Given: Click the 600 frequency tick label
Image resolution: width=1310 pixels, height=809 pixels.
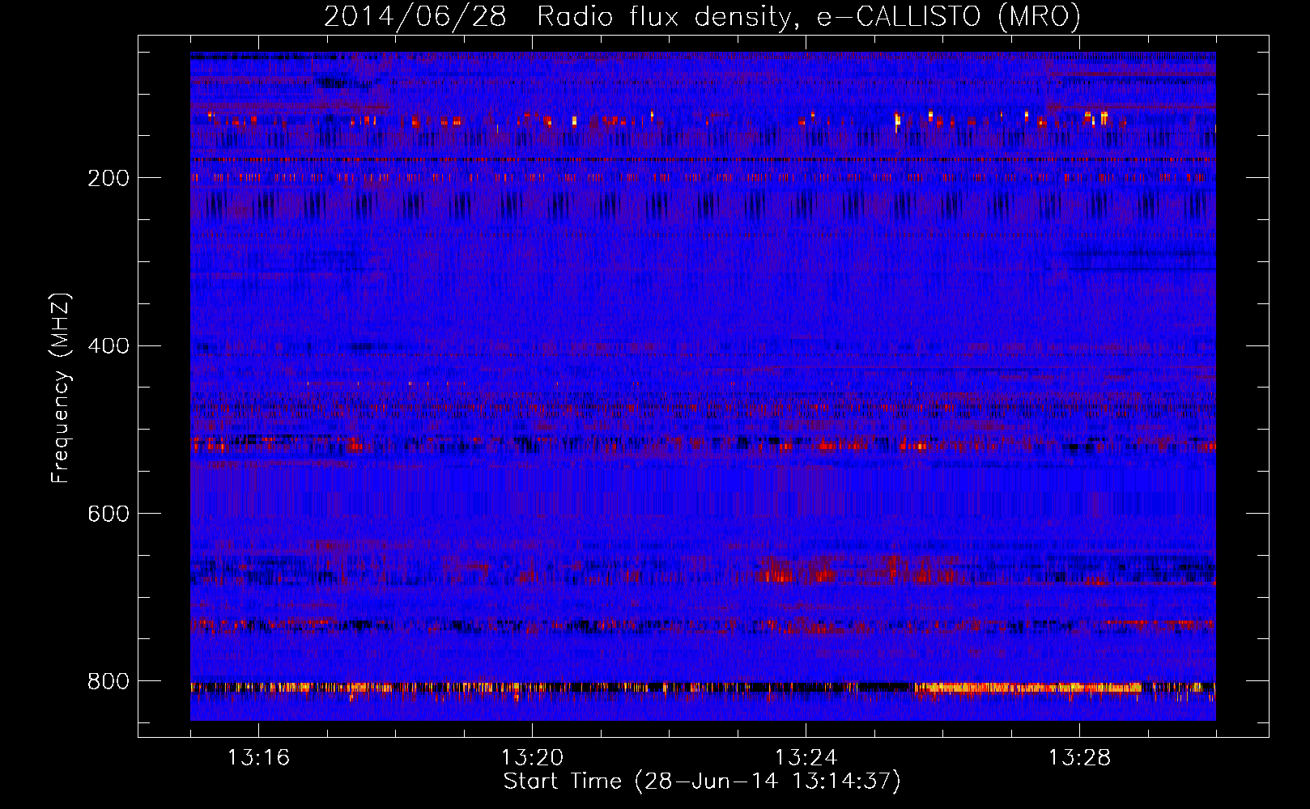Looking at the screenshot, I should (x=108, y=514).
